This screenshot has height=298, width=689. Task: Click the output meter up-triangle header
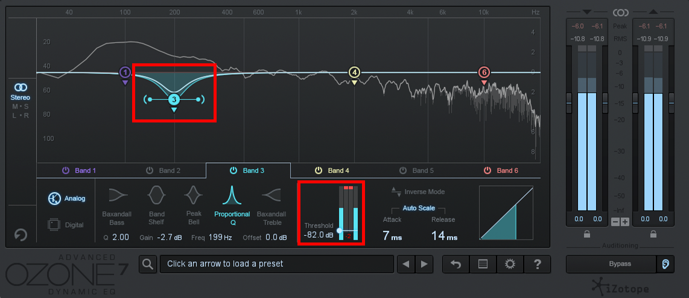tap(653, 12)
